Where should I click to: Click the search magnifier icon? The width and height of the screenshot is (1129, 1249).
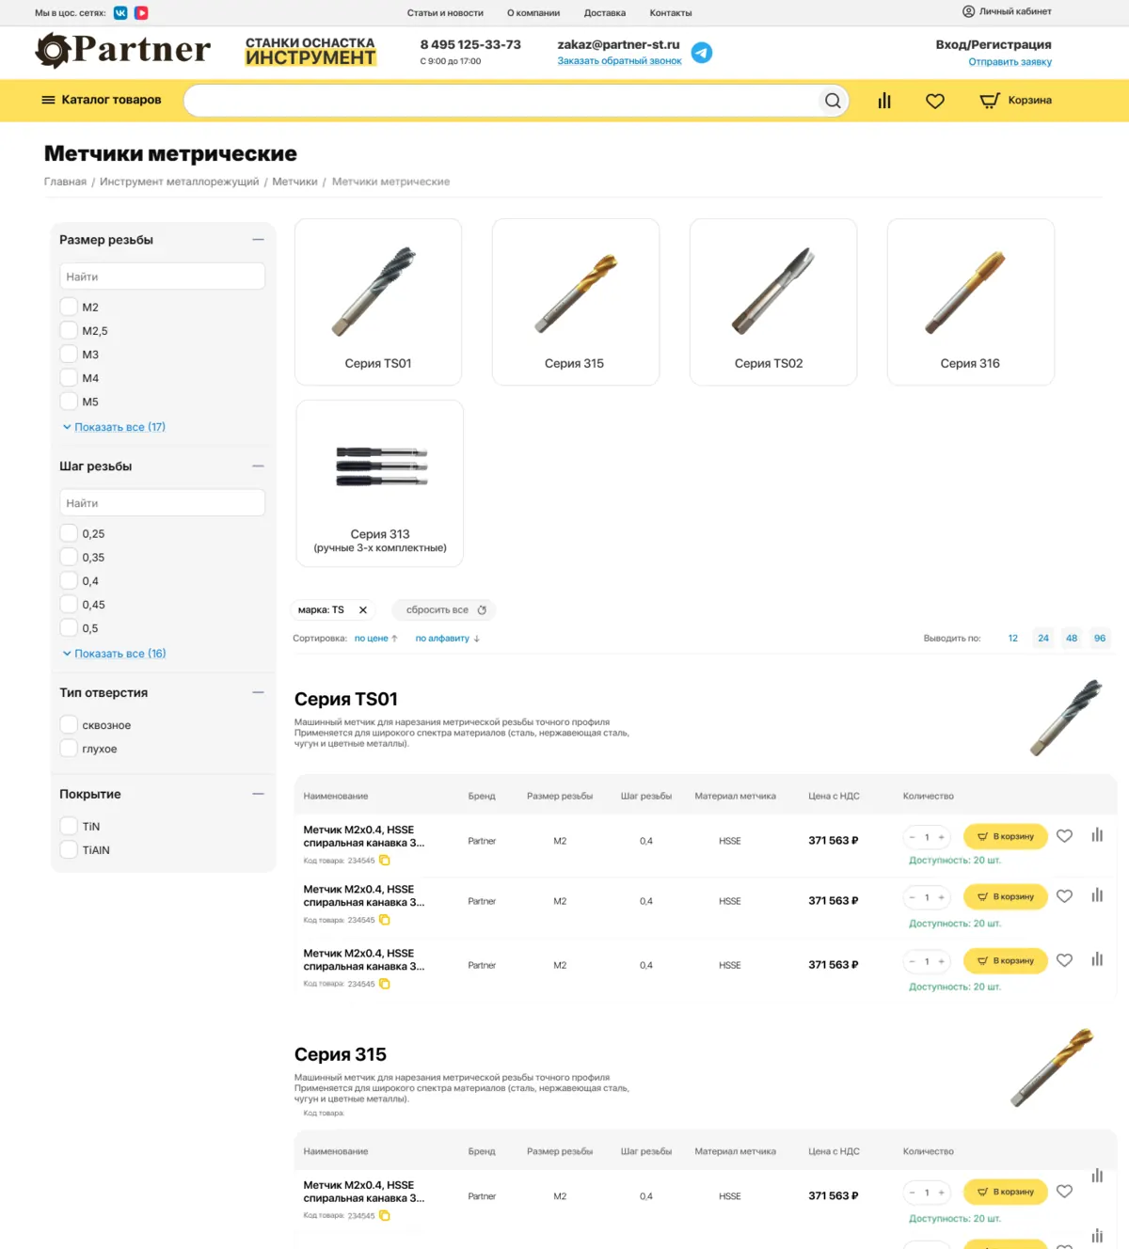(833, 101)
